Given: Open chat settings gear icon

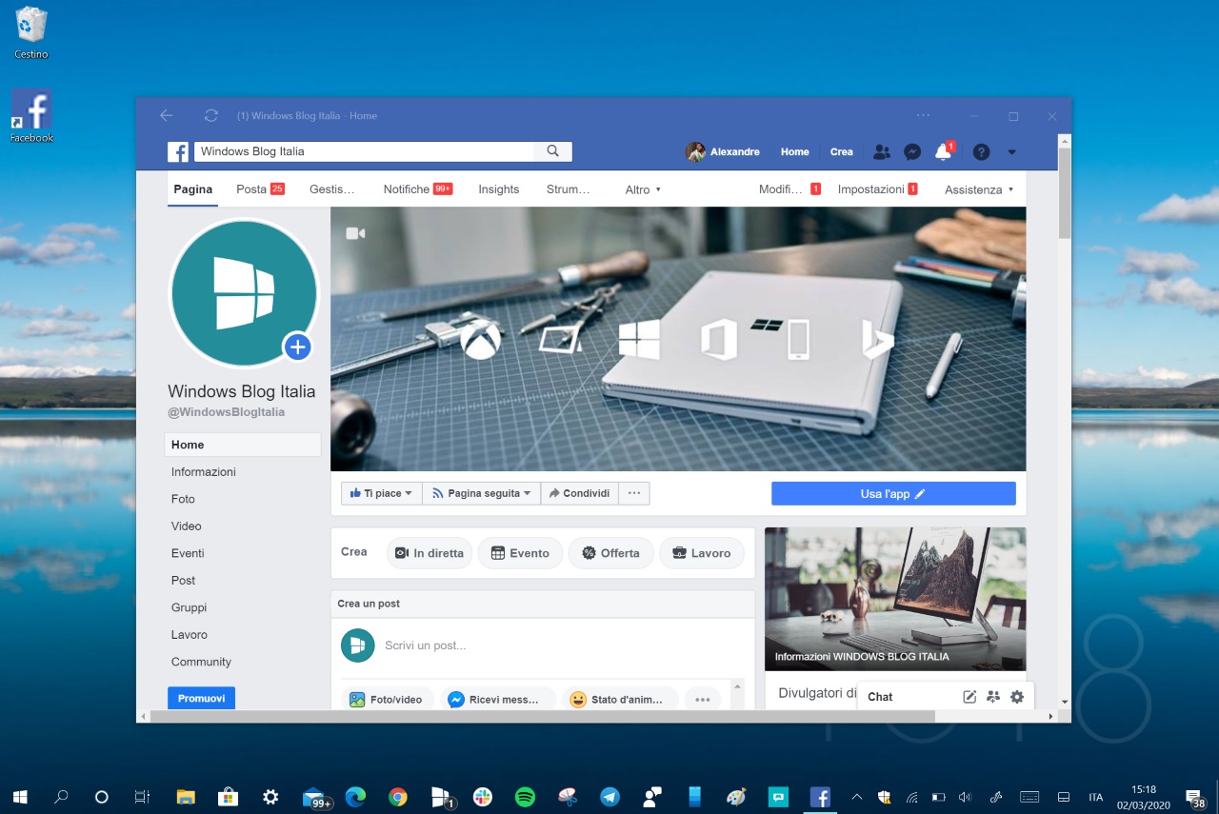Looking at the screenshot, I should click(1017, 697).
